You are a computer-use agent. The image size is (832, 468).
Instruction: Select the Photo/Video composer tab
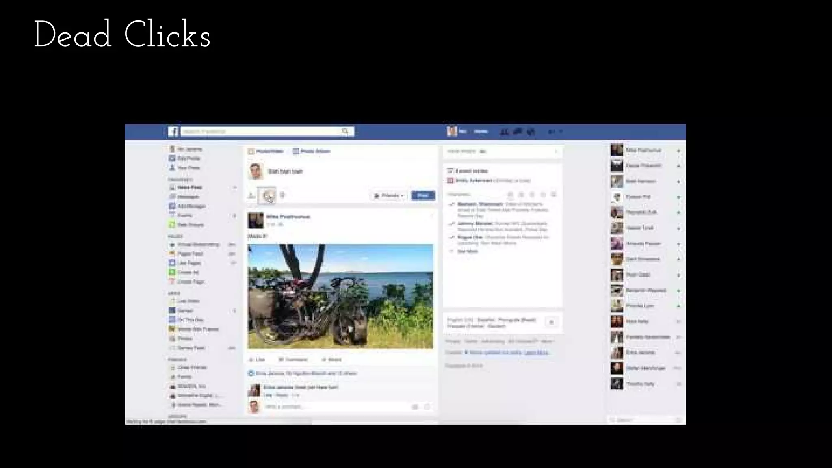point(266,151)
